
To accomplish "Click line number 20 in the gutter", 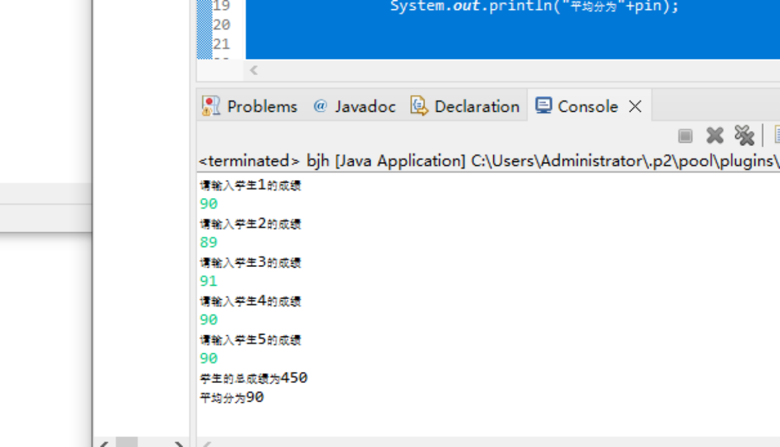I will pos(222,25).
